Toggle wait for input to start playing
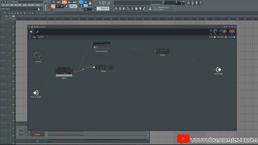 pos(59,2)
